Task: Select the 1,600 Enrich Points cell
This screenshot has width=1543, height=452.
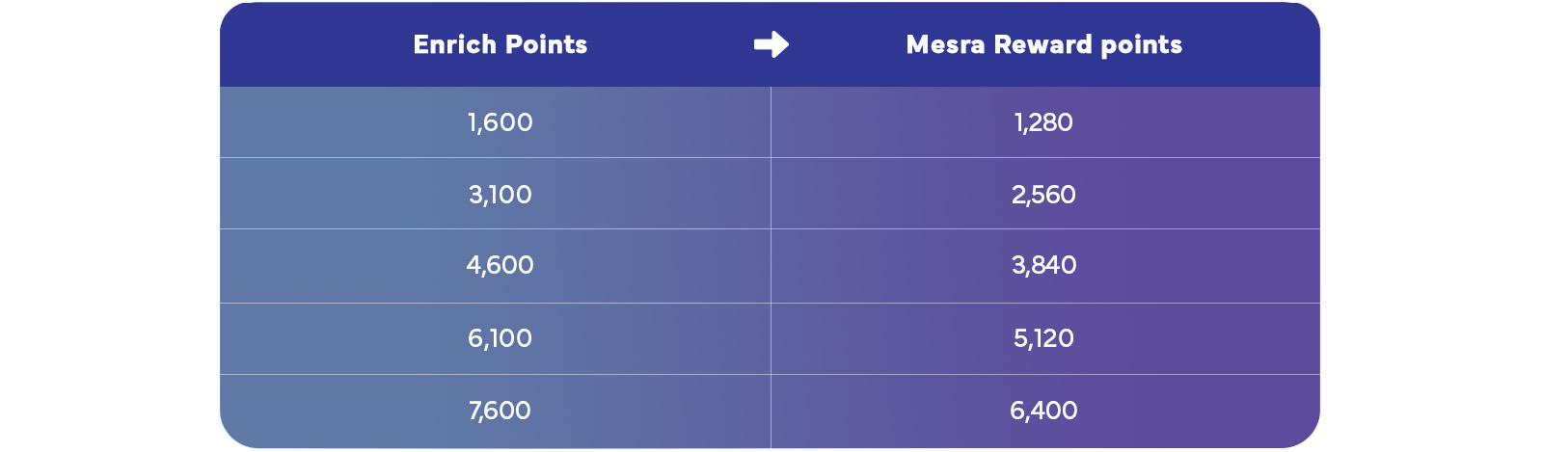Action: click(x=500, y=122)
